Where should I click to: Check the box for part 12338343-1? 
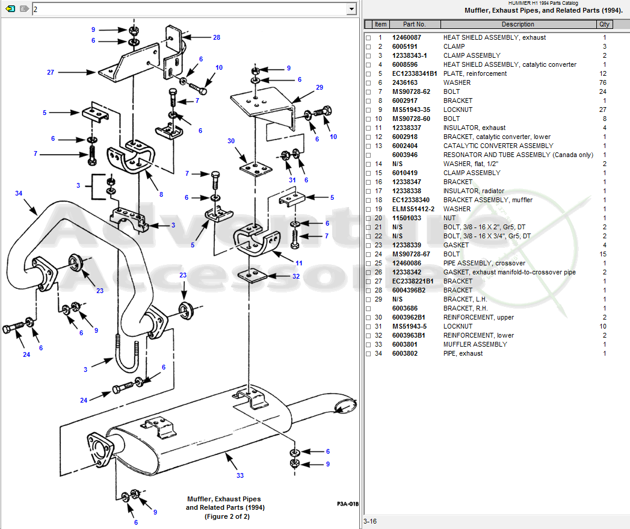[x=368, y=56]
